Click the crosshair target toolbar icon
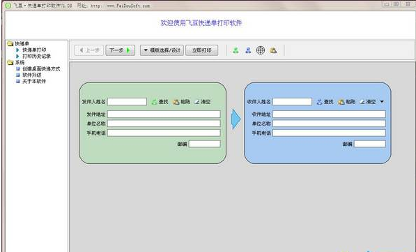The image size is (416, 252). coord(261,50)
